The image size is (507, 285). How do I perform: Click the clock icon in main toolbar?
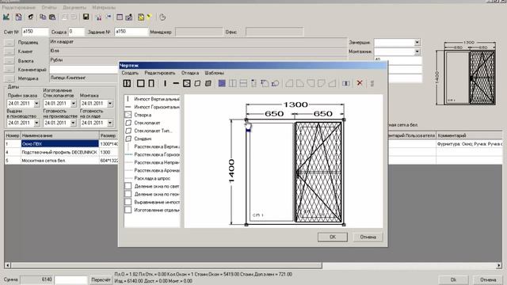tap(162, 17)
